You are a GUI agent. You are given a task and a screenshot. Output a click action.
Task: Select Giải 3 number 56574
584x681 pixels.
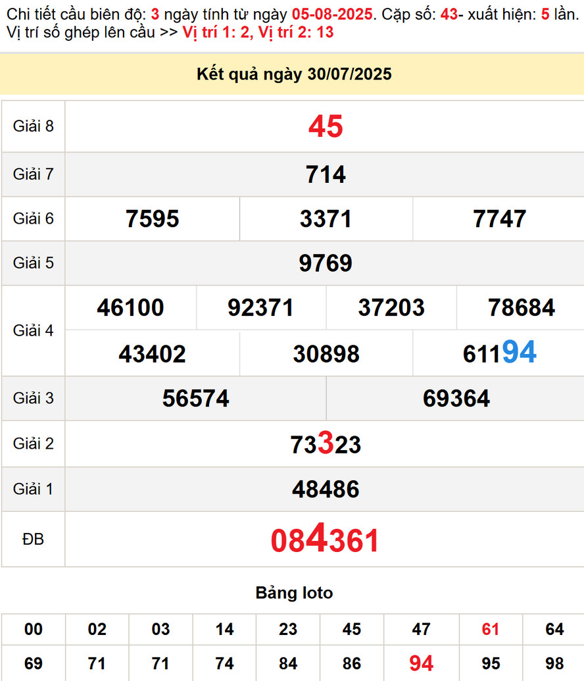pyautogui.click(x=195, y=398)
